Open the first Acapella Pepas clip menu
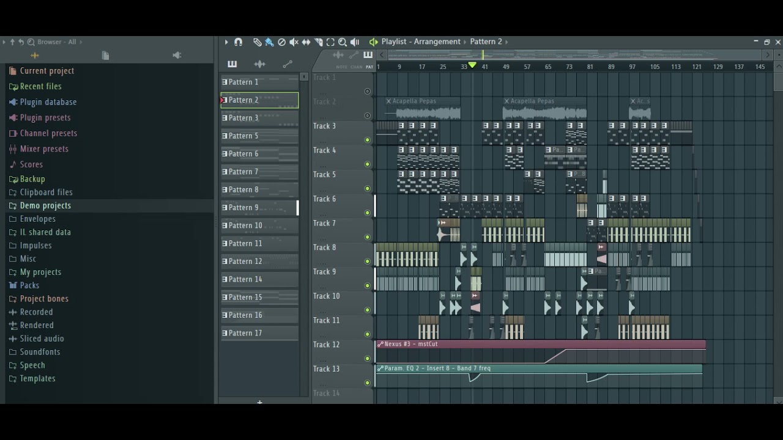The height and width of the screenshot is (440, 783). click(388, 101)
